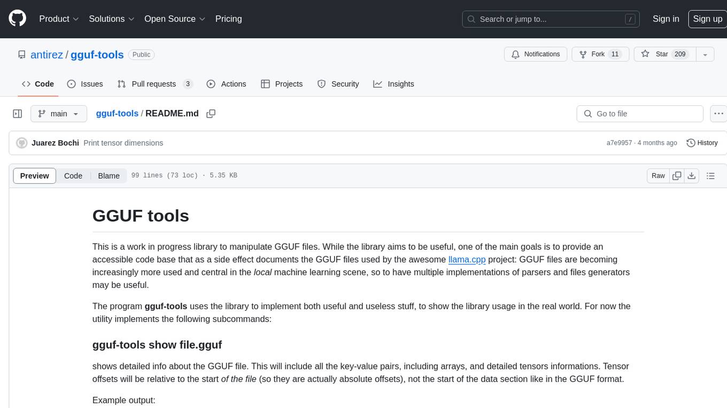Viewport: 727px width, 408px height.
Task: View the file History
Action: [702, 143]
